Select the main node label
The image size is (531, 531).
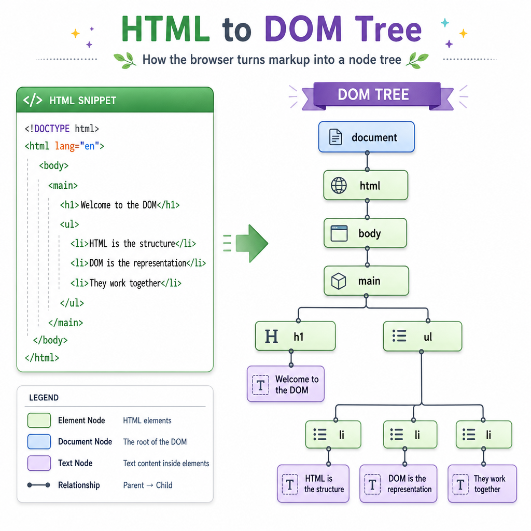[x=369, y=281]
